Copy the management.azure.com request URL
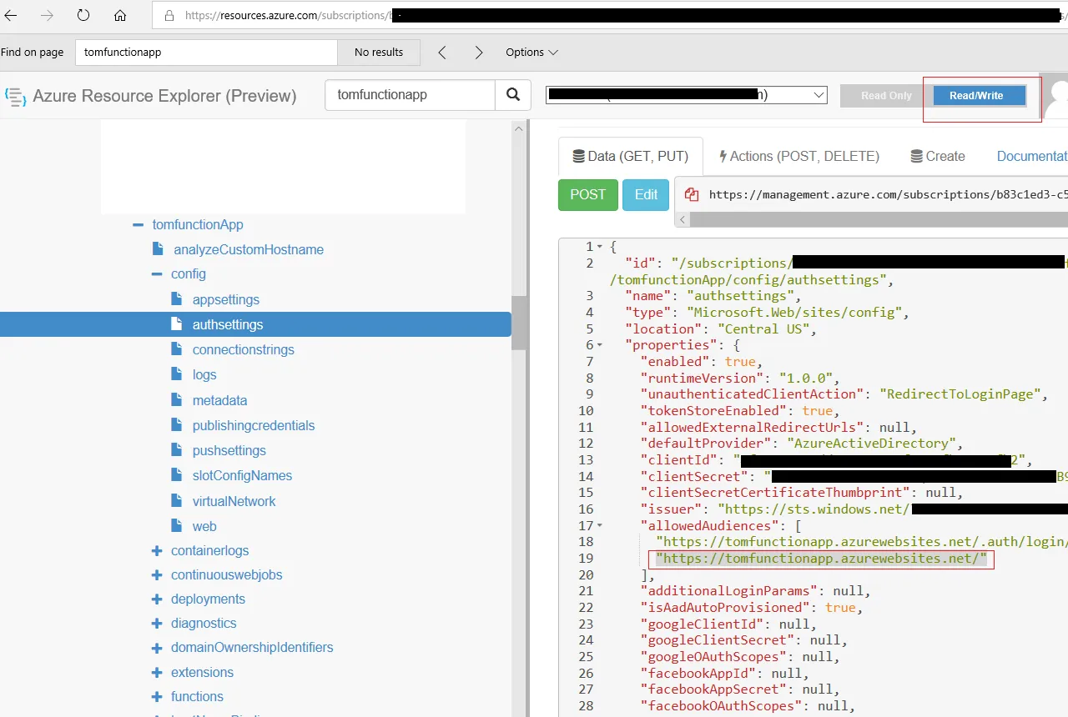The height and width of the screenshot is (717, 1068). coord(691,194)
